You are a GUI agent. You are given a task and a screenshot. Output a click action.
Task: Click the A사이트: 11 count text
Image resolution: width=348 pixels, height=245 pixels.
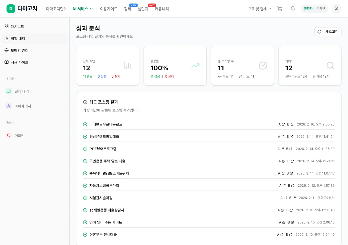point(226,76)
